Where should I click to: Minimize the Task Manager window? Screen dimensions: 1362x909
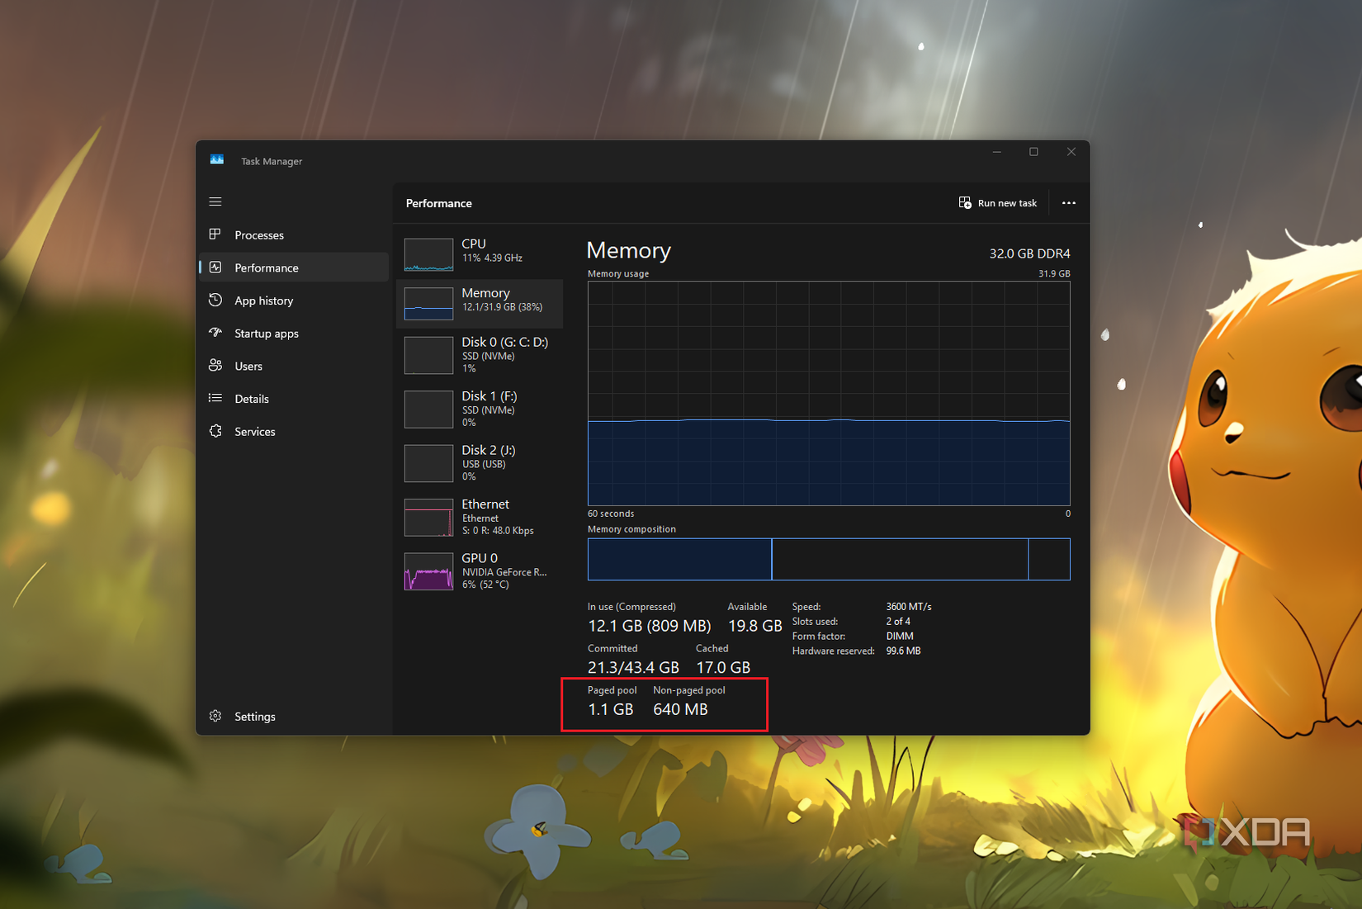click(996, 152)
